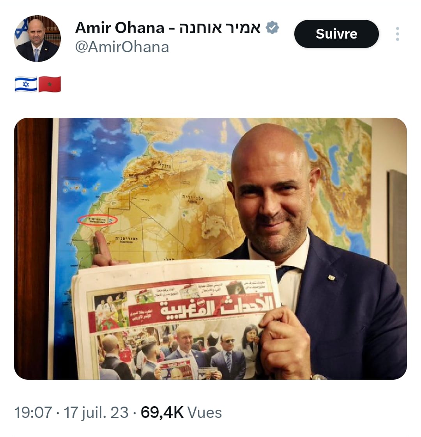Click the Israel flag emoji
The image size is (421, 437).
(26, 84)
